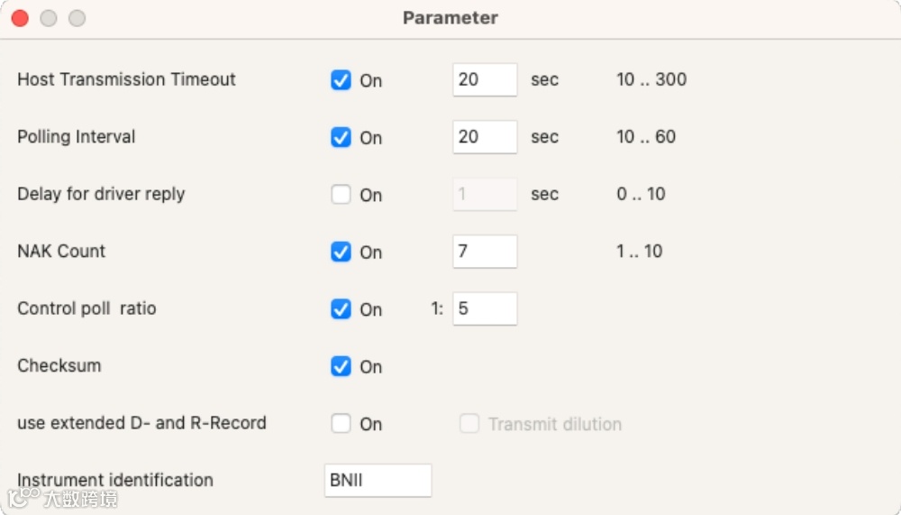Turn off the Checksum checkbox
This screenshot has width=901, height=515.
341,366
